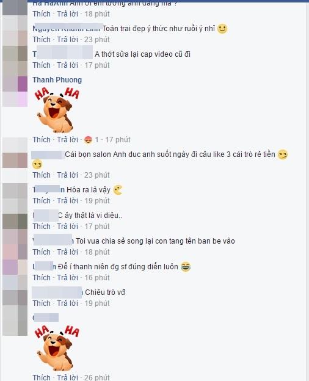
Task: Click the angry reaction icon under Thanh Phuong's sticker
Action: pos(88,140)
